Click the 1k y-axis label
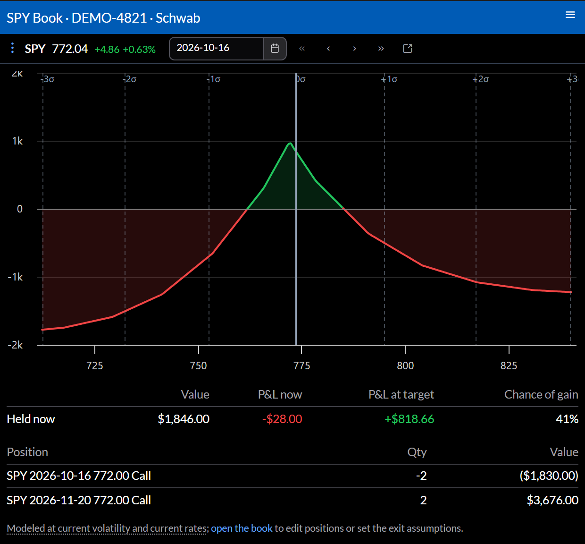This screenshot has width=585, height=544. pos(17,141)
